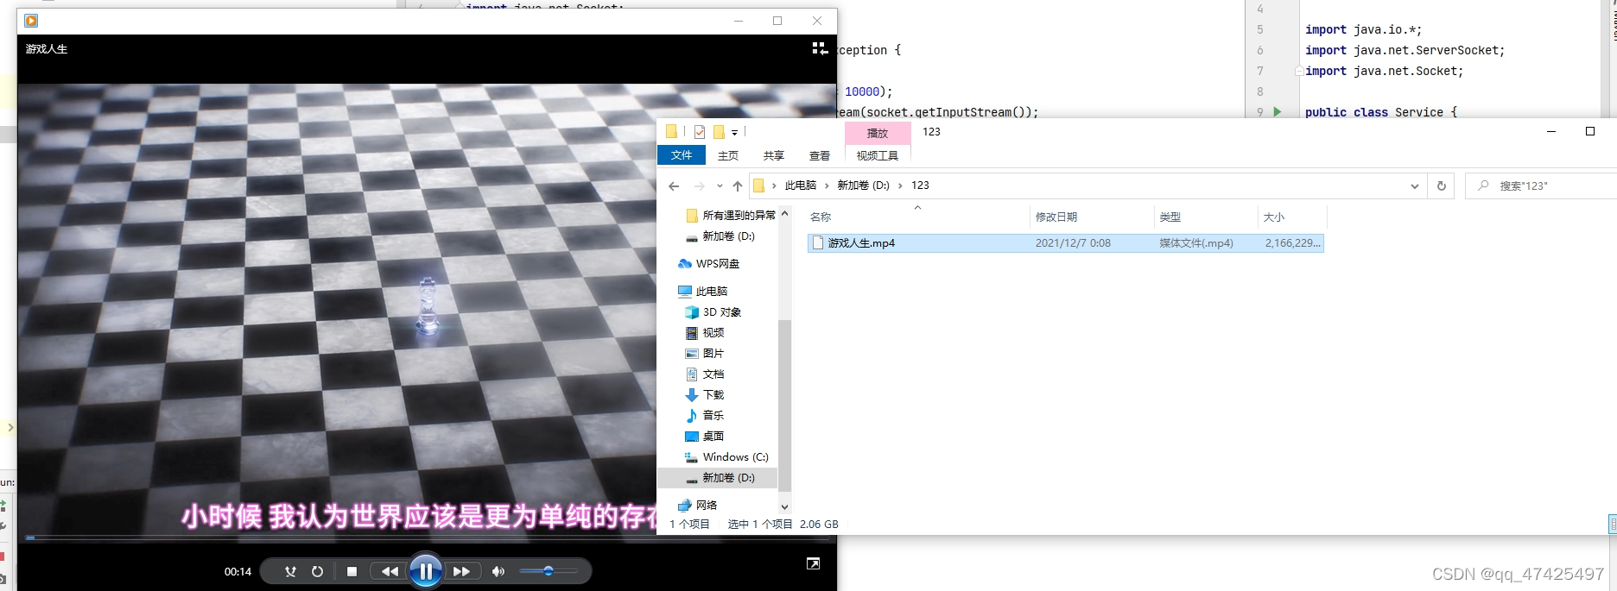The width and height of the screenshot is (1617, 591).
Task: Refresh the 123 folder
Action: coord(1441,185)
